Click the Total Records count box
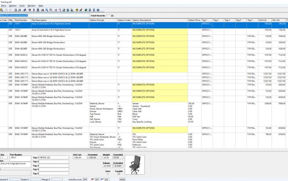Image resolution: width=288 pixels, height=181 pixels. click(110, 16)
